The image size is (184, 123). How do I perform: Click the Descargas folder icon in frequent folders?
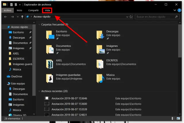coord(100,35)
